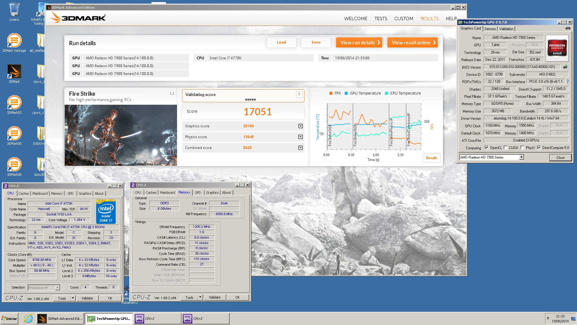Click View run details button
This screenshot has width=577, height=325.
(x=359, y=42)
